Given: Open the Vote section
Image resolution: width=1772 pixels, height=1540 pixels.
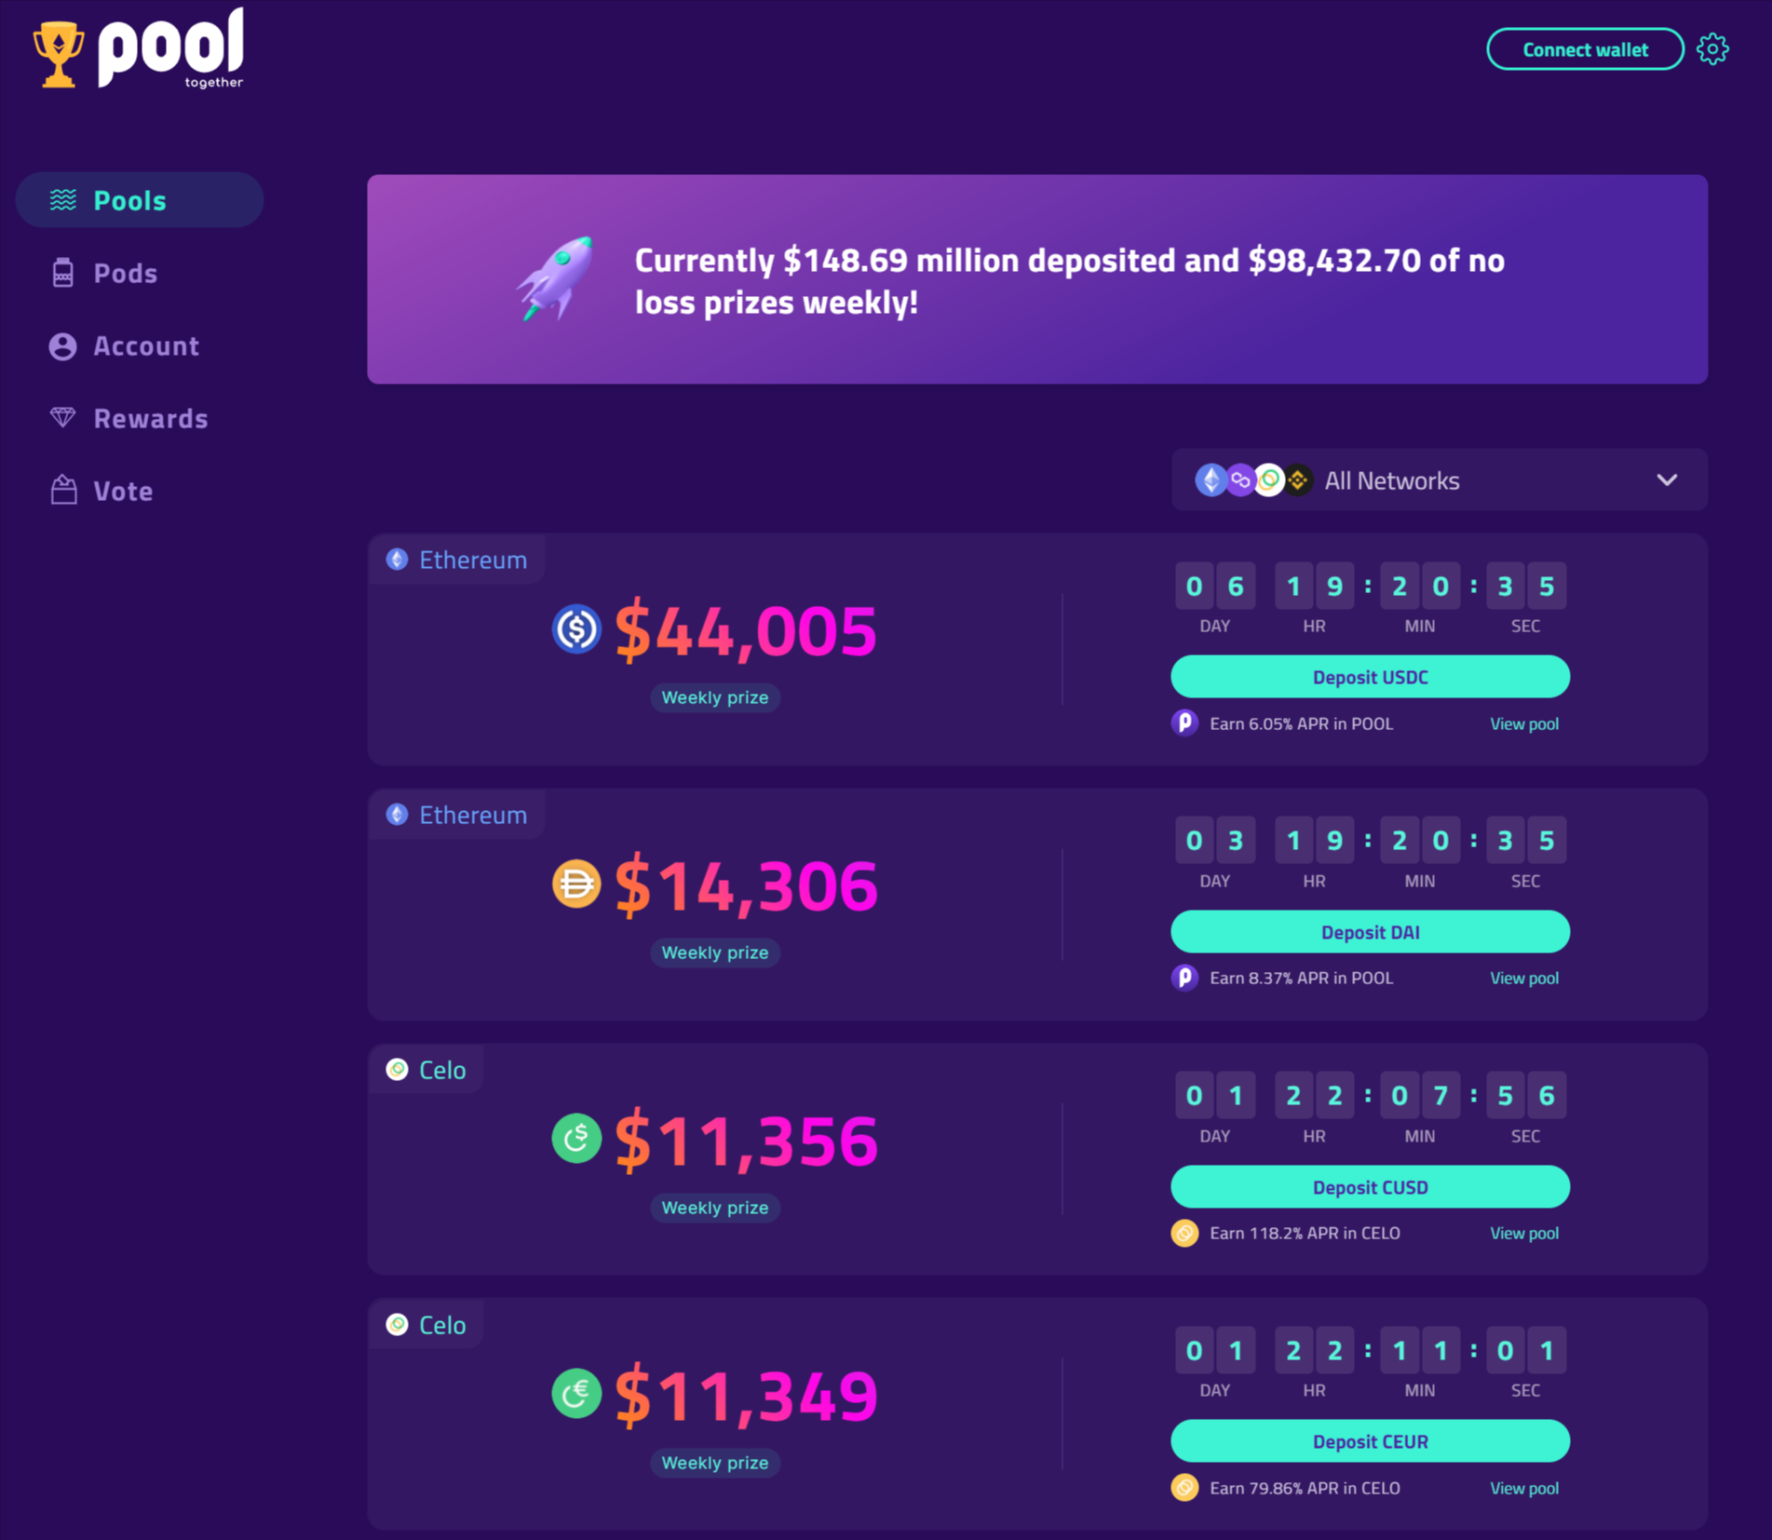Looking at the screenshot, I should pyautogui.click(x=123, y=491).
